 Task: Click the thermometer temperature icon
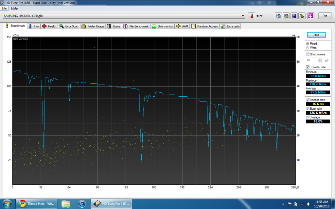tap(252, 16)
